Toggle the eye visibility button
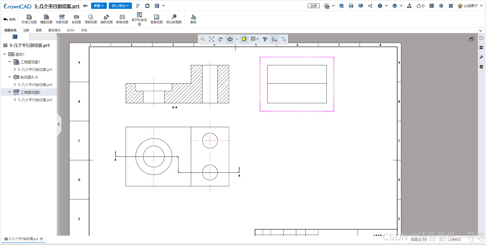 tap(230, 39)
